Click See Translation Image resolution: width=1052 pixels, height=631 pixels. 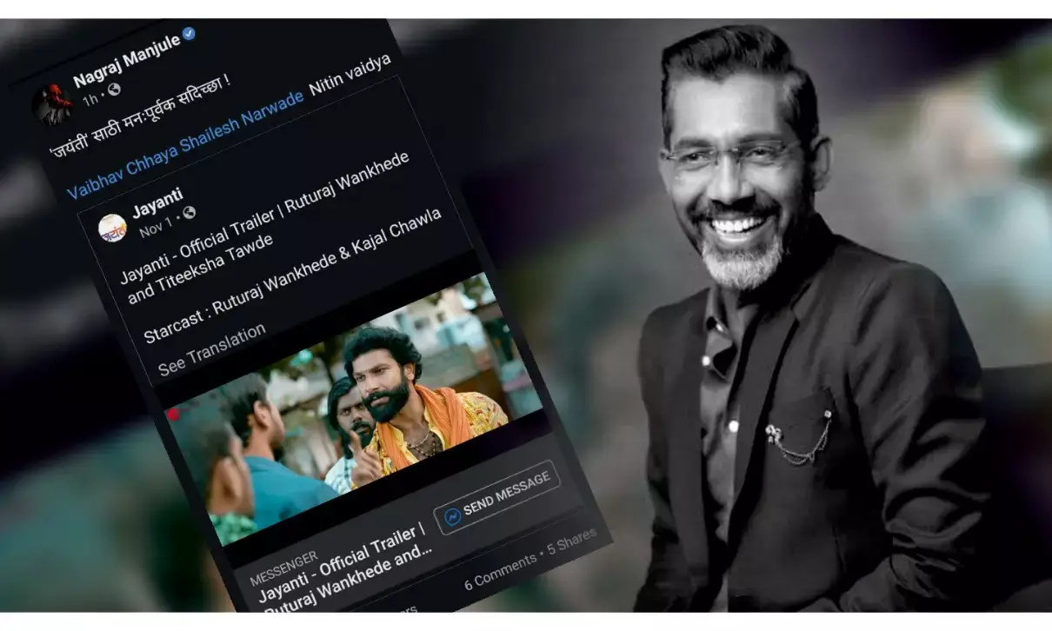(211, 349)
